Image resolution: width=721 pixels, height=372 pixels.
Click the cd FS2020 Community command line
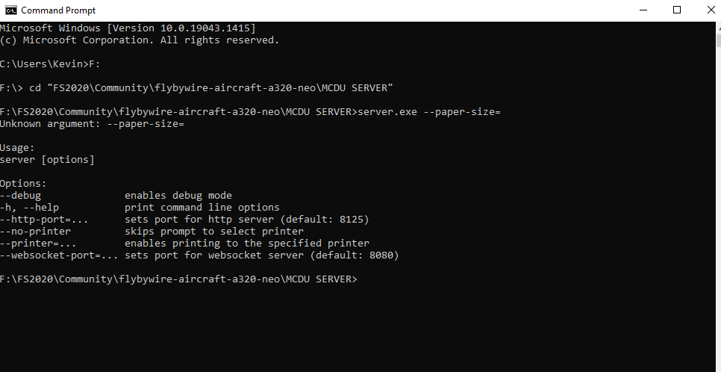(x=196, y=88)
